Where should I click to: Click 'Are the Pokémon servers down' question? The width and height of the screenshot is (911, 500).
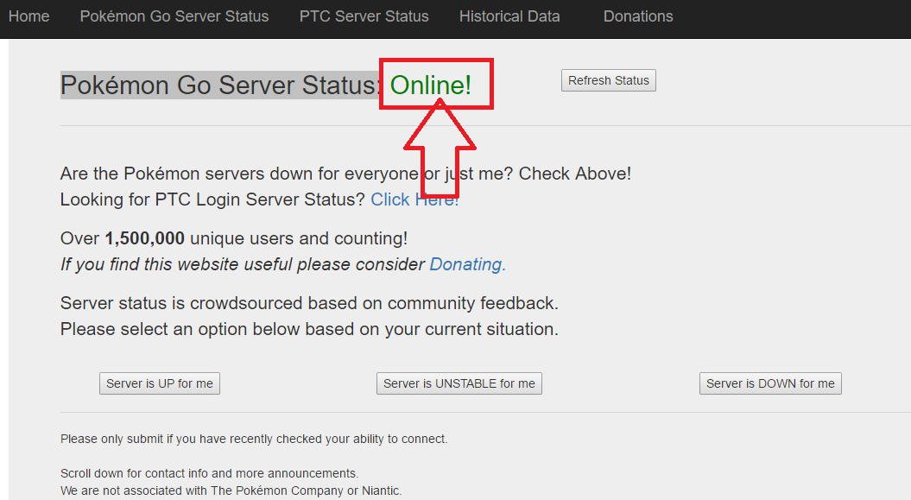point(345,174)
